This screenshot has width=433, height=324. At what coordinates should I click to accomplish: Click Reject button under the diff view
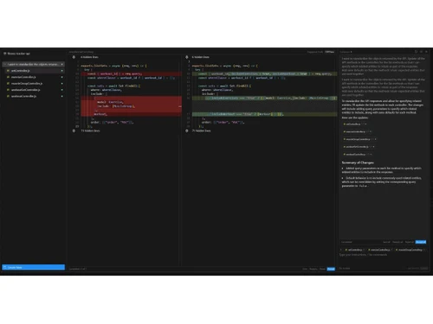coord(322,269)
